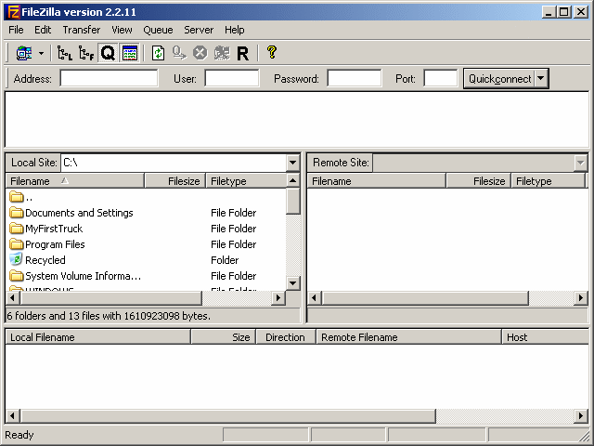
Task: Open the Server menu
Action: click(199, 30)
